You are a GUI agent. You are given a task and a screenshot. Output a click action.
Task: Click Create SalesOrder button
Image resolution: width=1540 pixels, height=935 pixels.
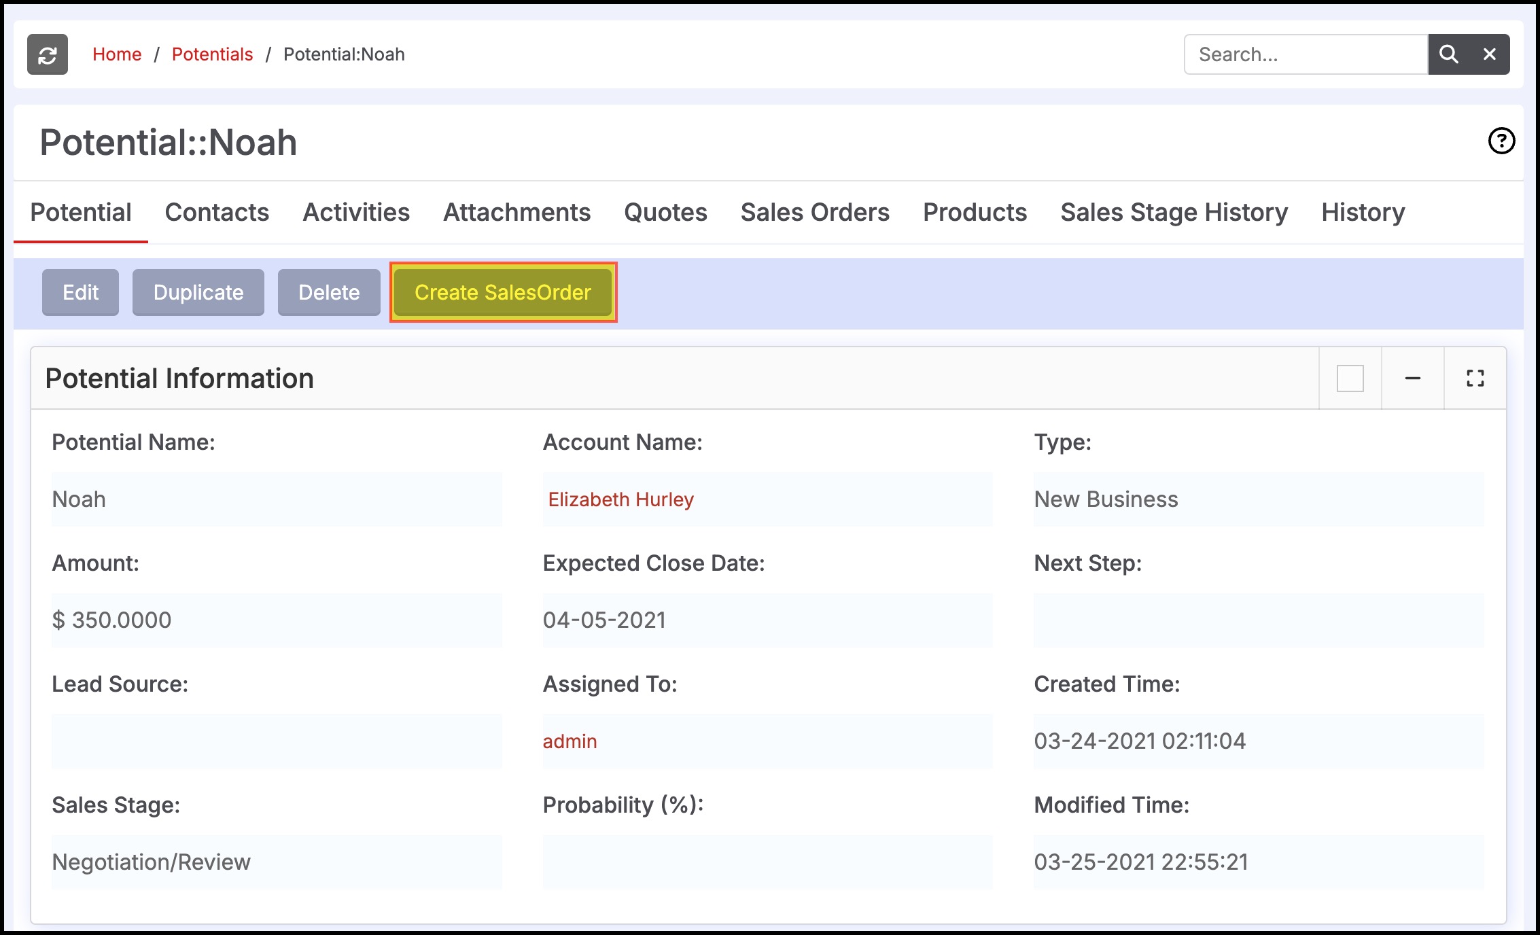[x=503, y=292]
